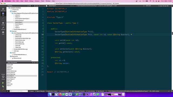Split the Projects side panel
173x97 pixels.
pyautogui.click(x=35, y=6)
